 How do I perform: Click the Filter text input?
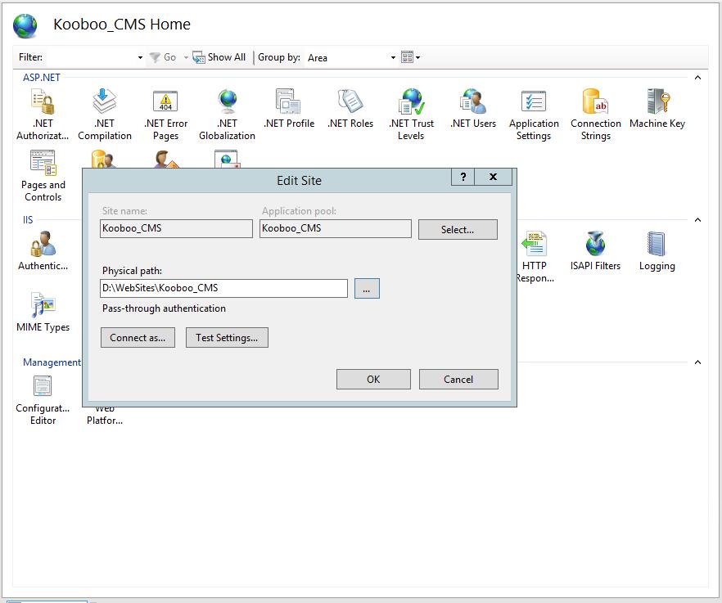(92, 57)
